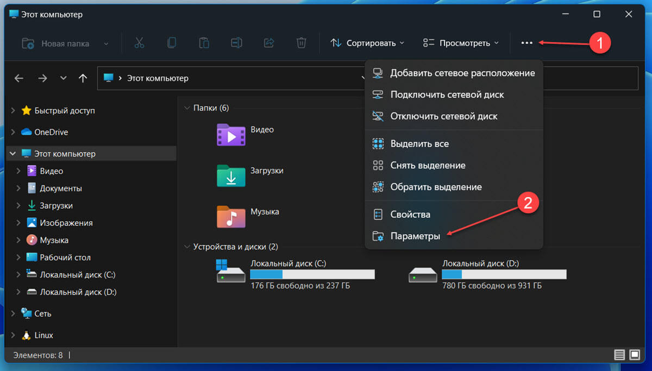Choose Добавить сетевое расположение menu entry

point(454,73)
